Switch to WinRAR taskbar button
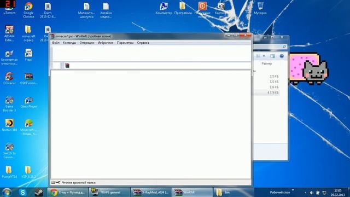The width and height of the screenshot is (350, 197). [192, 192]
